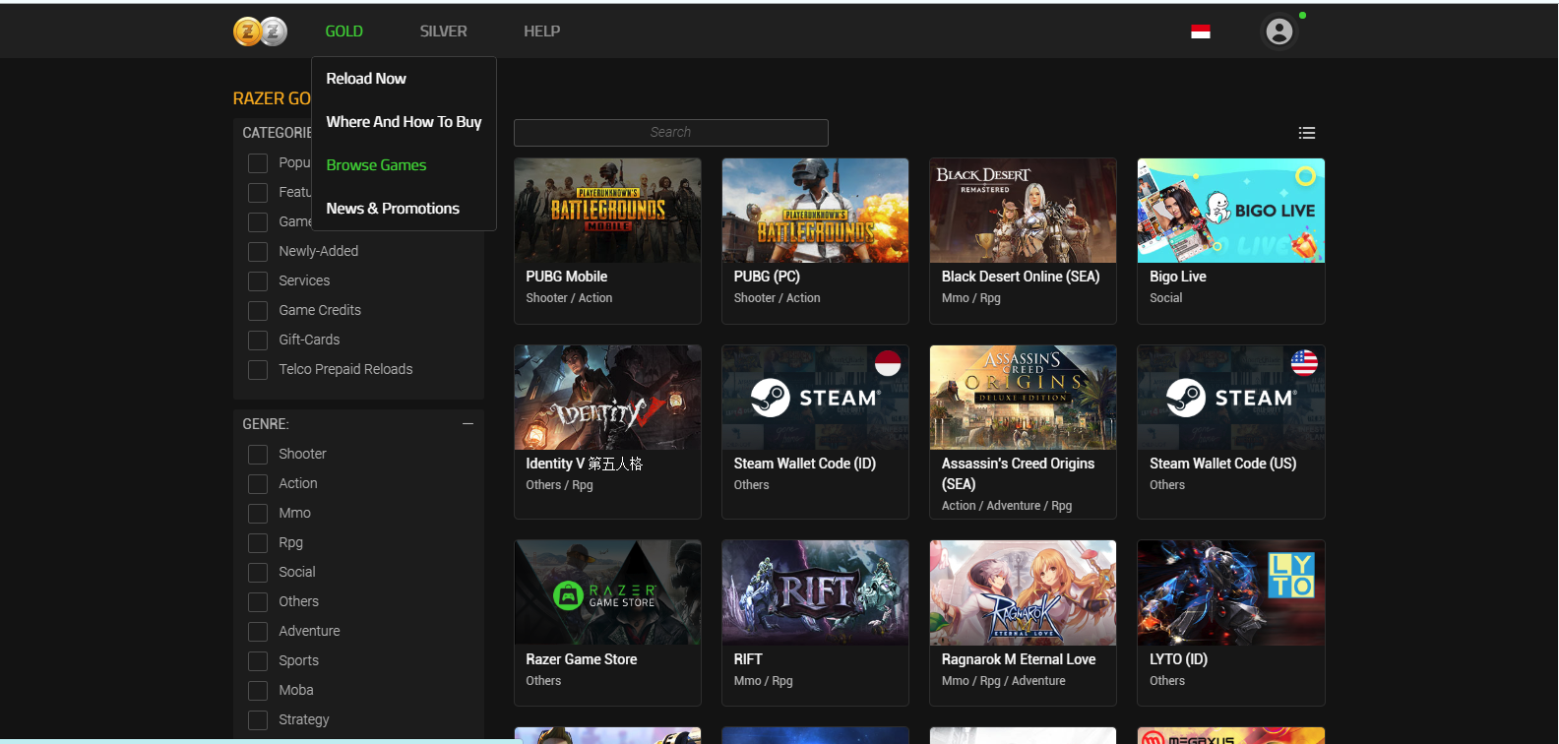The width and height of the screenshot is (1559, 744).
Task: Tick the Sports genre checkbox
Action: click(258, 660)
